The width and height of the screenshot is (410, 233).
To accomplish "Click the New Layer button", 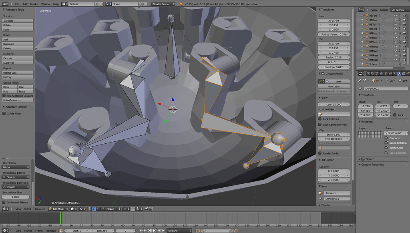I will (334, 86).
